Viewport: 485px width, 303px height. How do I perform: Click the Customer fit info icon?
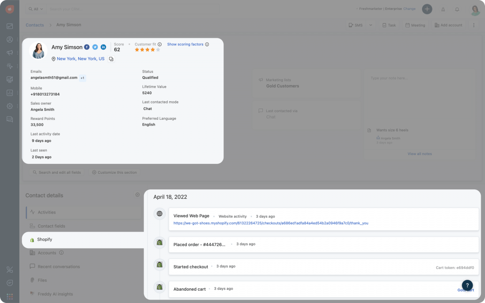[160, 45]
